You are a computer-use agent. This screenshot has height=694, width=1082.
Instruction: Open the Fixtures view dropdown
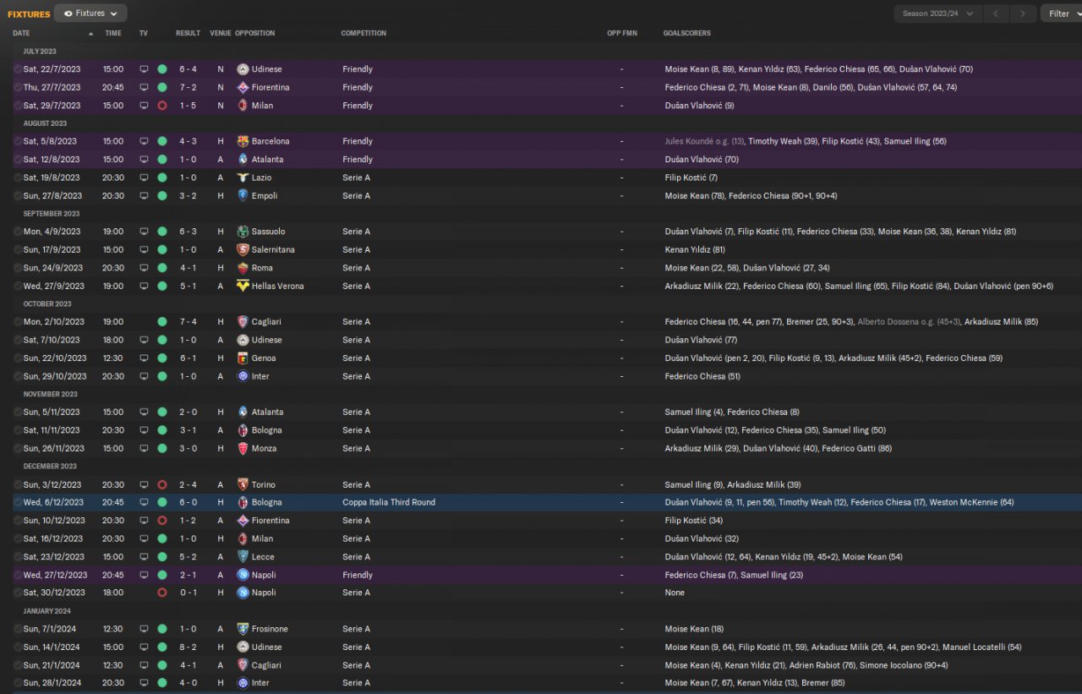tap(90, 14)
